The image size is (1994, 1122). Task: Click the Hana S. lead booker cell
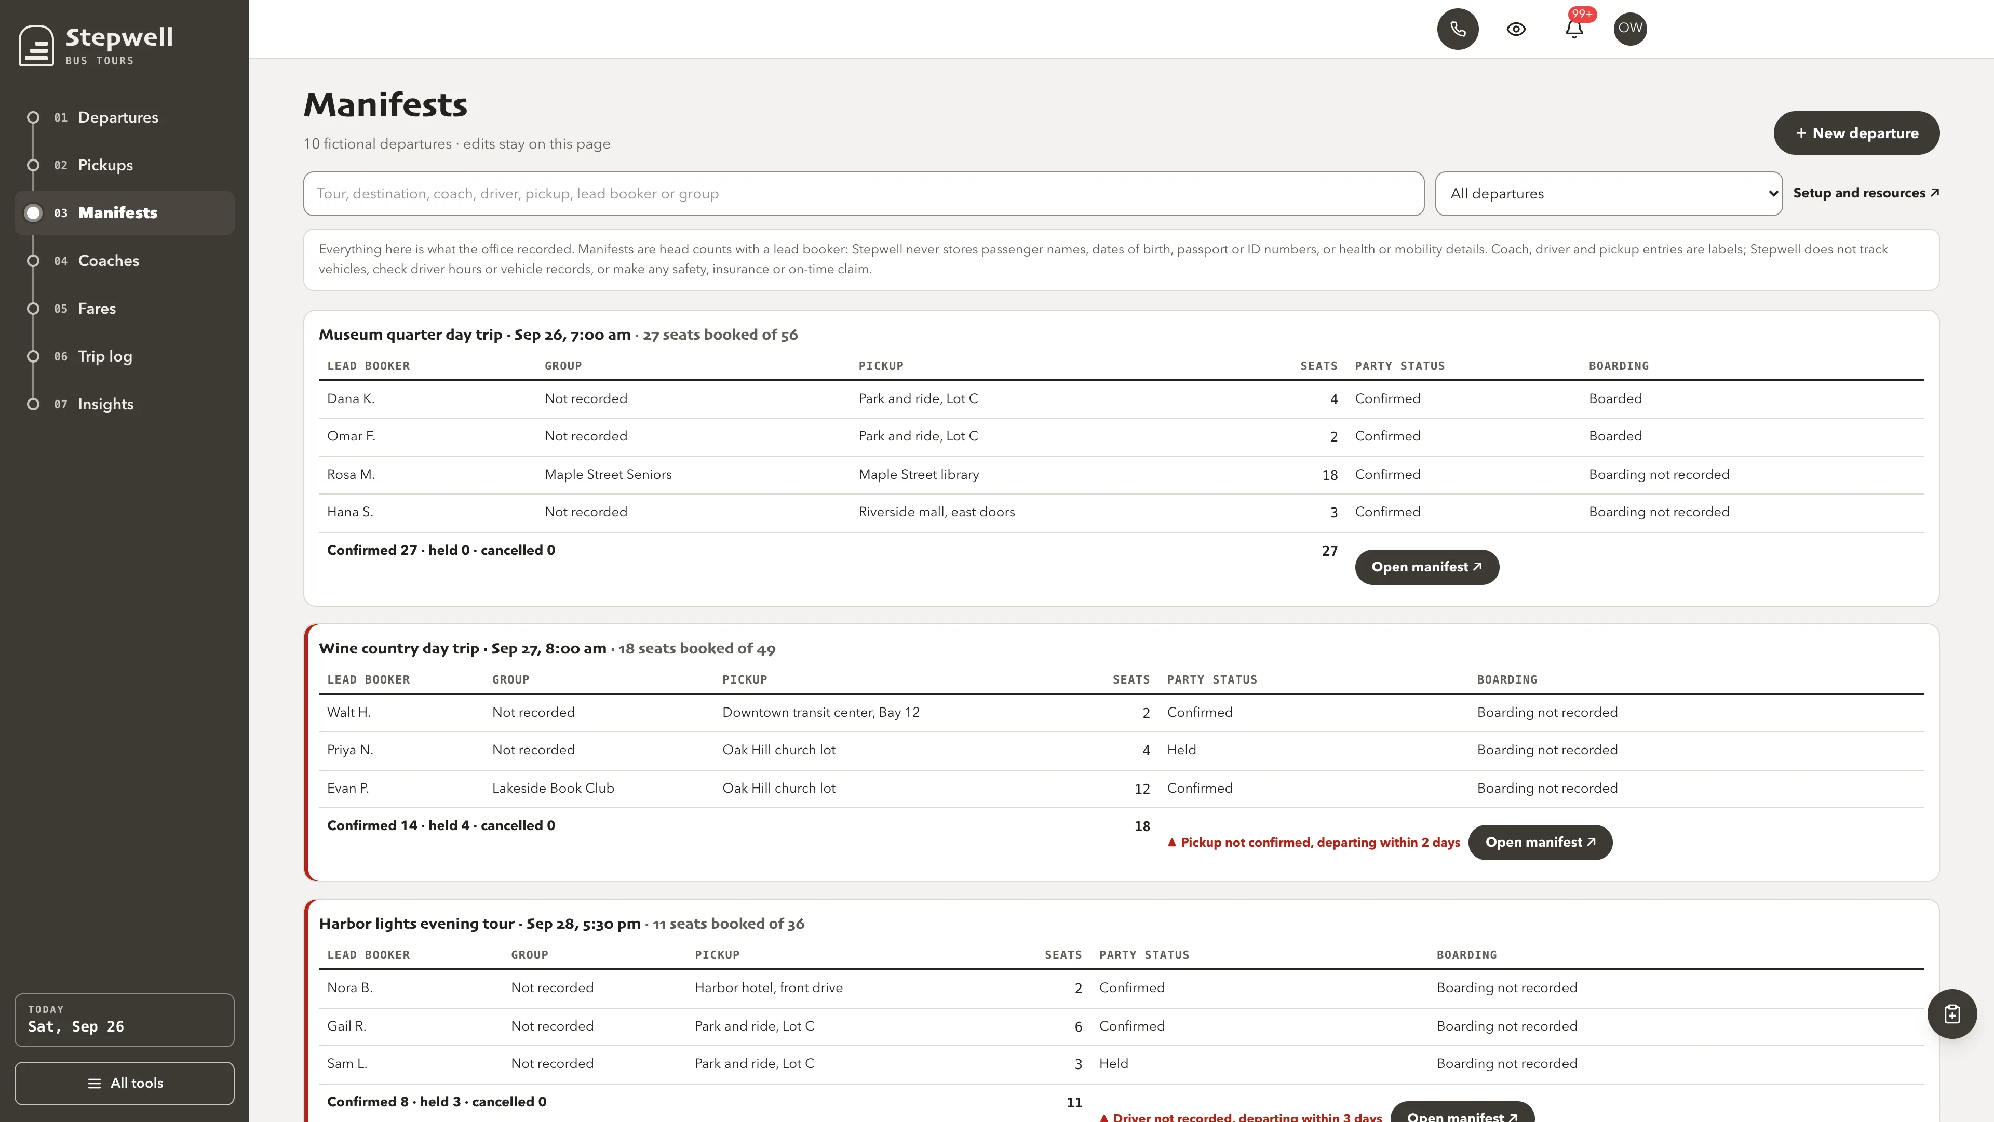tap(350, 512)
